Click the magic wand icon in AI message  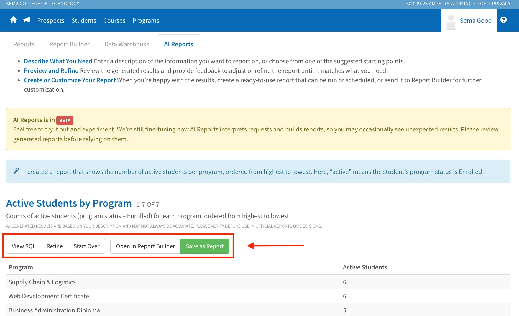[16, 171]
